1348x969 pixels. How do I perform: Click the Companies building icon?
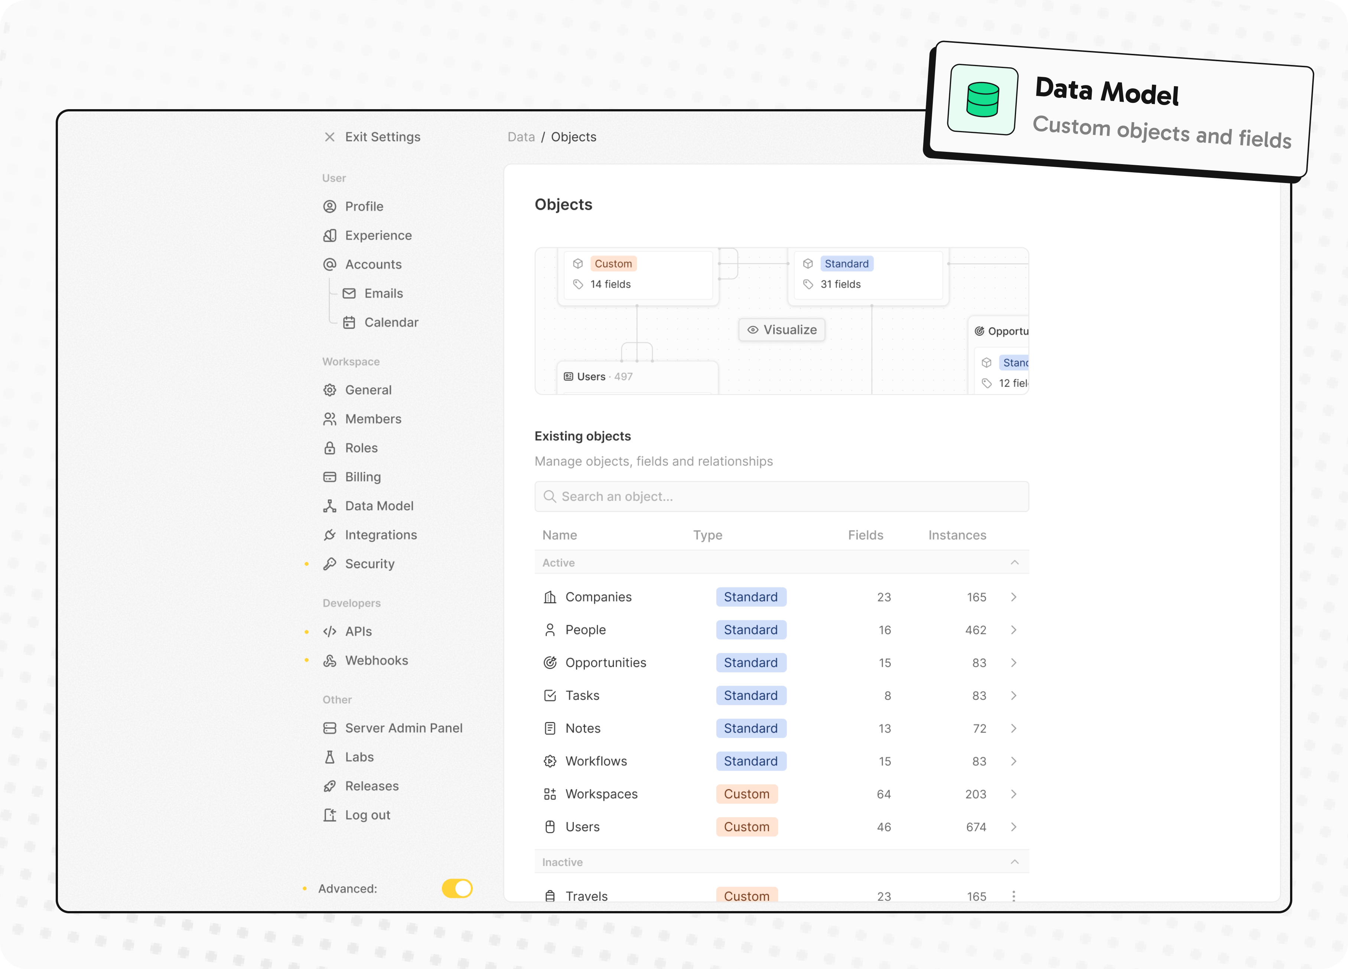(x=550, y=597)
